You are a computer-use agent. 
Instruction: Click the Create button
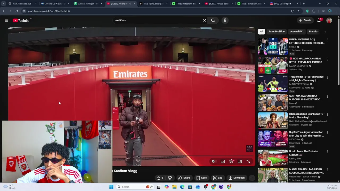[305, 20]
